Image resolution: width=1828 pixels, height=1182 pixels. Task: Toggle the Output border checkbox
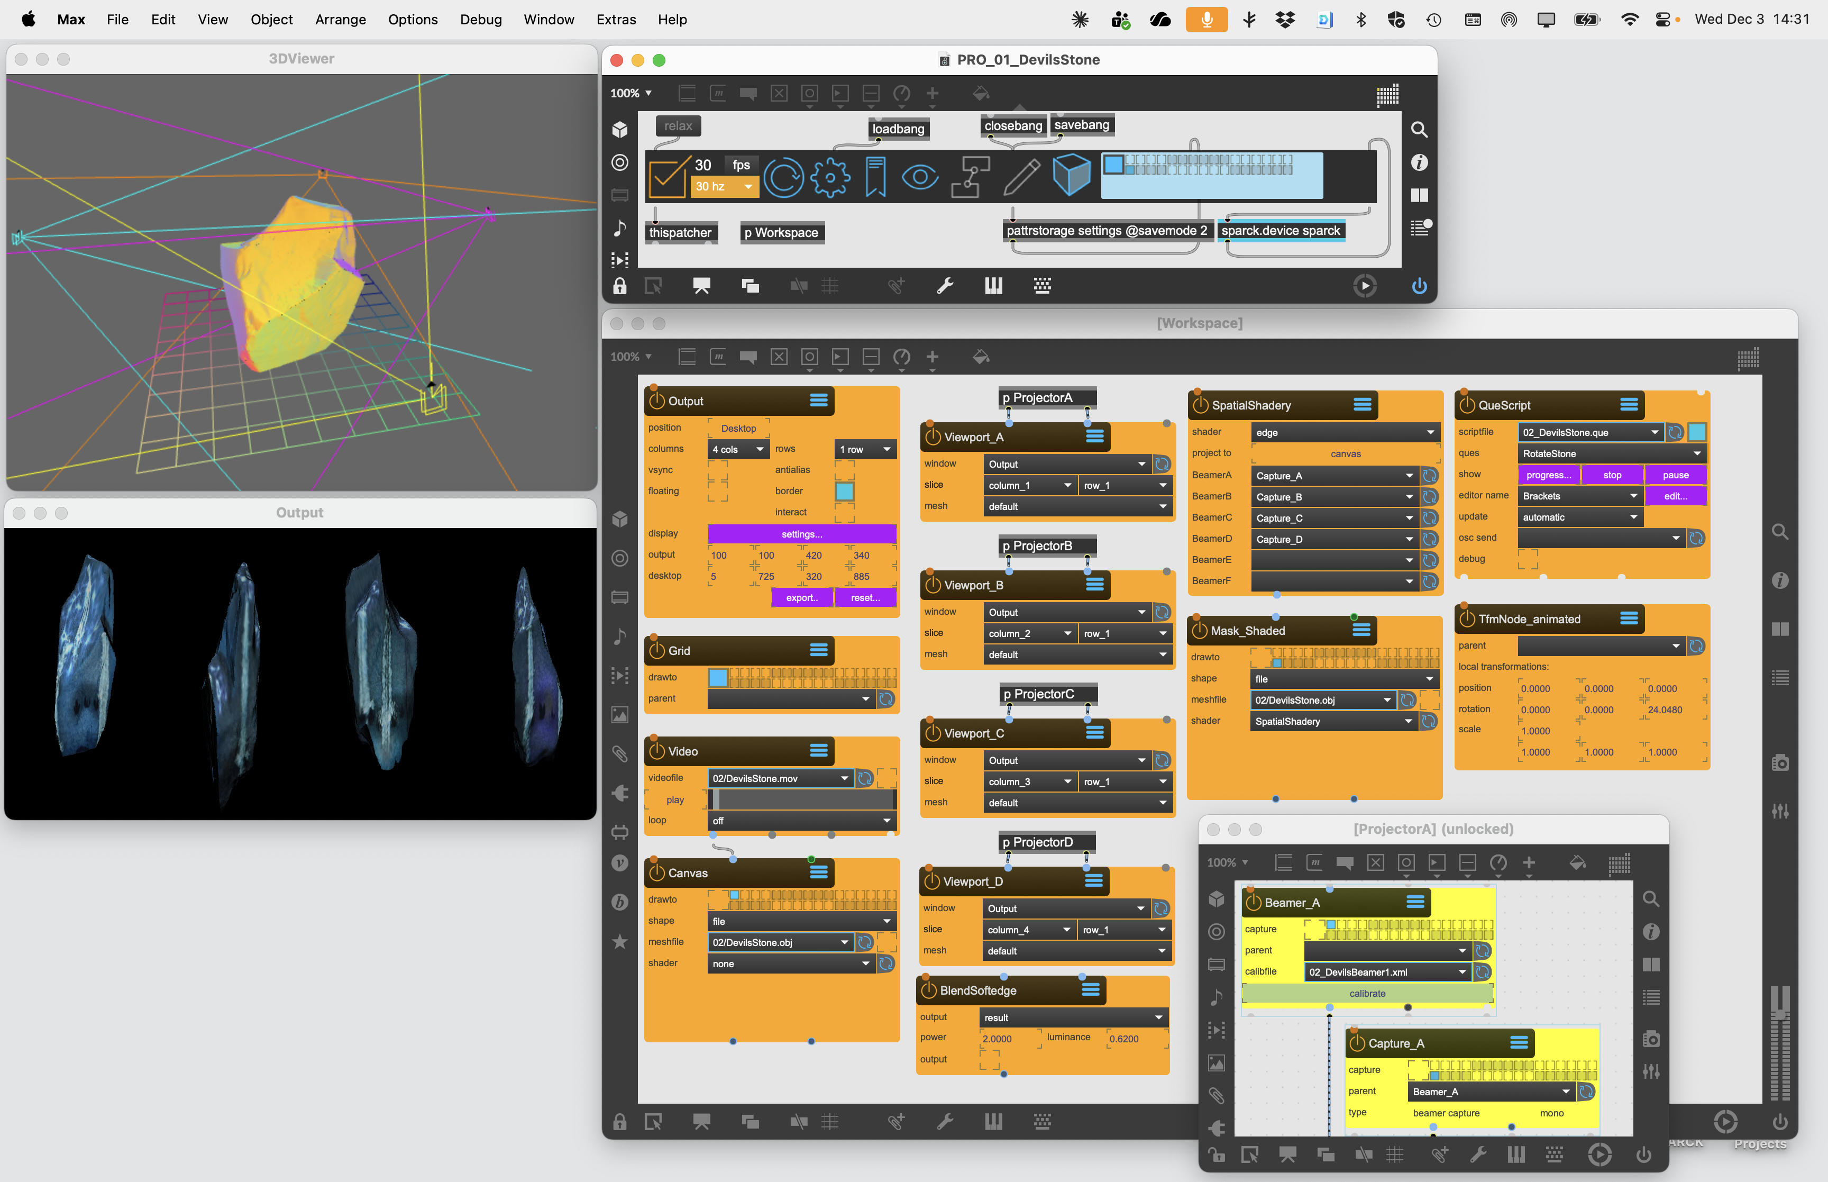click(x=844, y=491)
